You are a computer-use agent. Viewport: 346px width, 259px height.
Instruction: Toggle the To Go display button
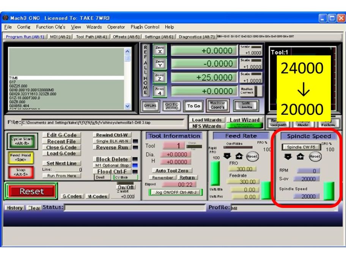(193, 106)
